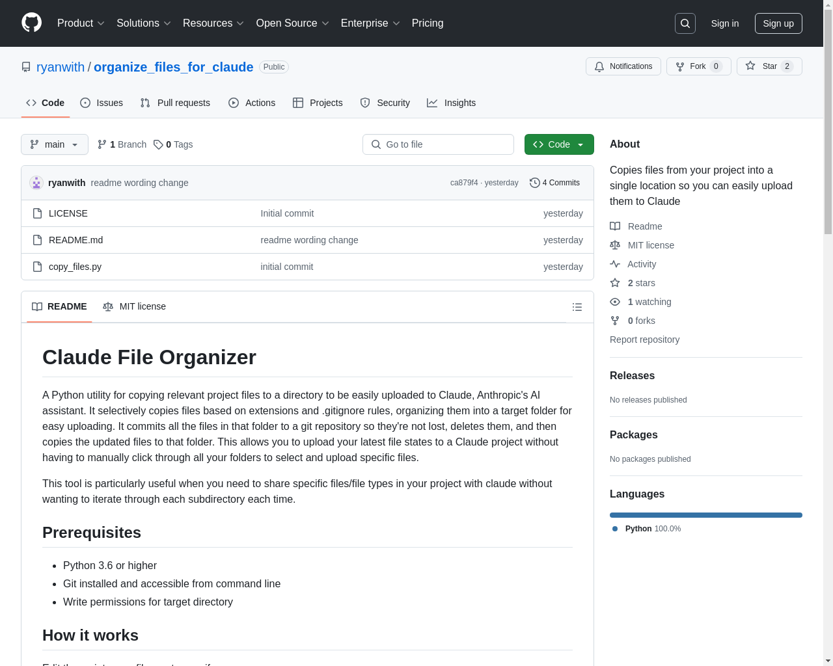Screen dimensions: 833x666
Task: Click the Releases heading link
Action: (632, 375)
